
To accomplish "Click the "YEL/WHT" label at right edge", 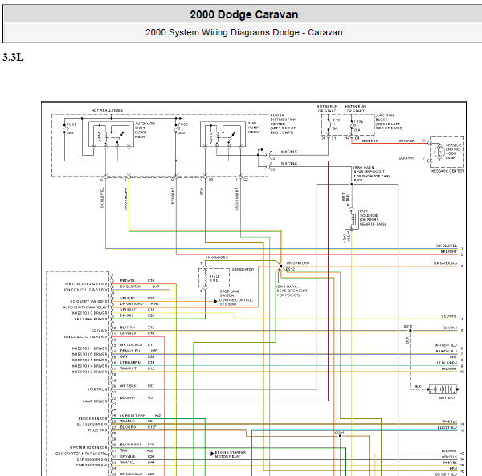I will click(449, 316).
